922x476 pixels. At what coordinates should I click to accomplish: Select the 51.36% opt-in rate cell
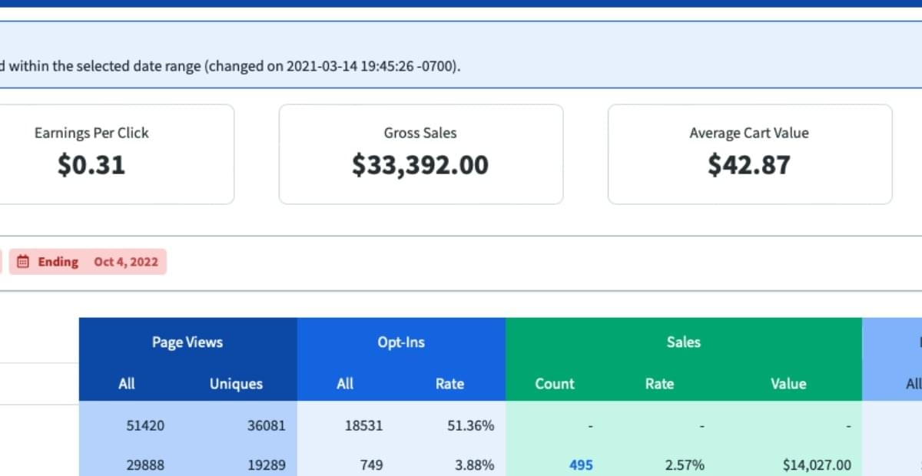[x=471, y=425]
